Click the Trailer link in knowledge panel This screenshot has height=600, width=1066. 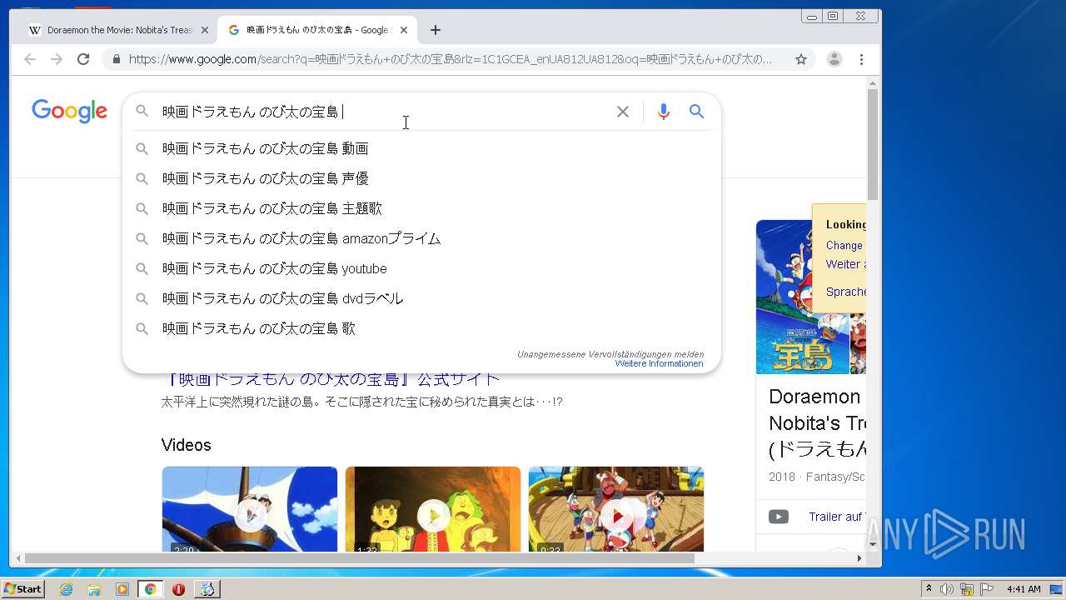[837, 517]
